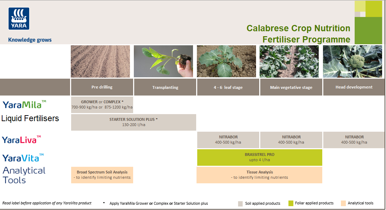This screenshot has width=386, height=210.
Task: Click the Analytical Tools logo
Action: tap(24, 175)
